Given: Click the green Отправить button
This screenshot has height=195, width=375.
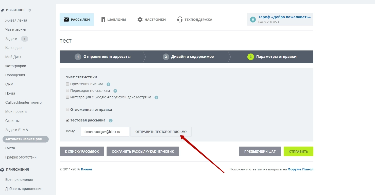Looking at the screenshot, I should click(x=298, y=152).
